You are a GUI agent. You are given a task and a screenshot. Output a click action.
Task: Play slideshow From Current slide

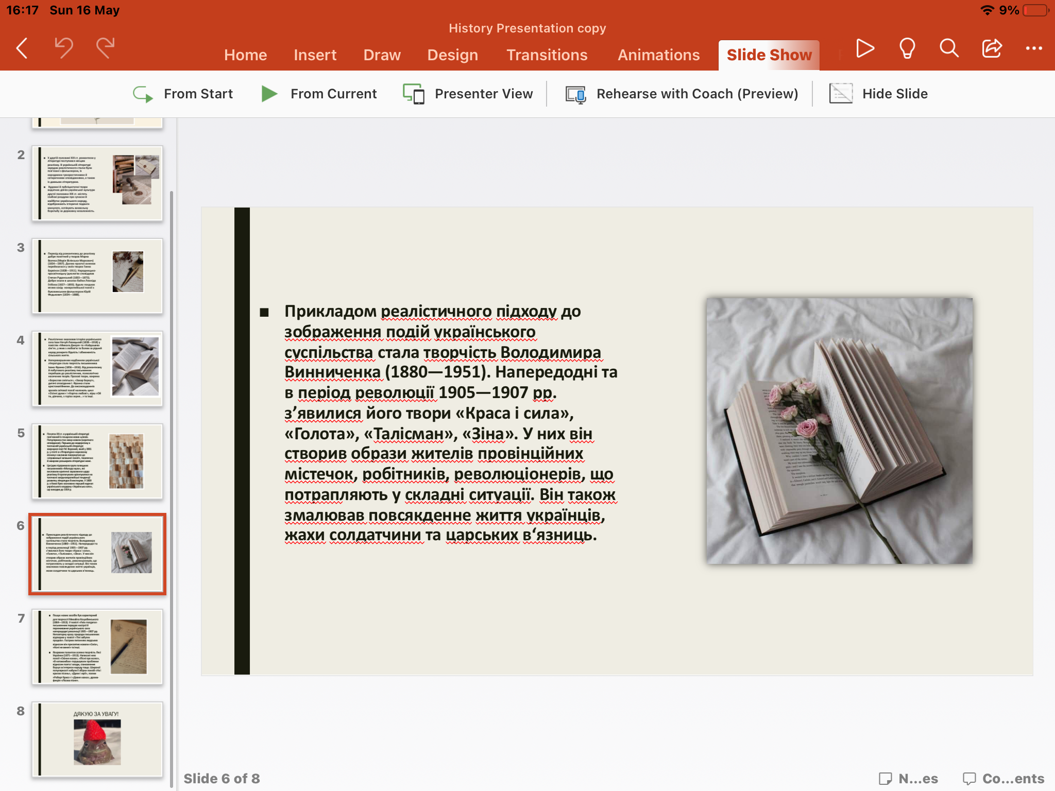click(x=319, y=94)
